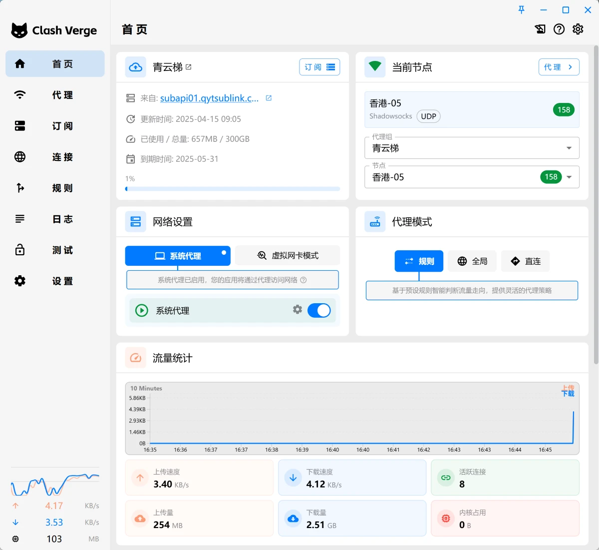Click the cloud upload icon beside 青云梯
Image resolution: width=599 pixels, height=550 pixels.
point(136,67)
